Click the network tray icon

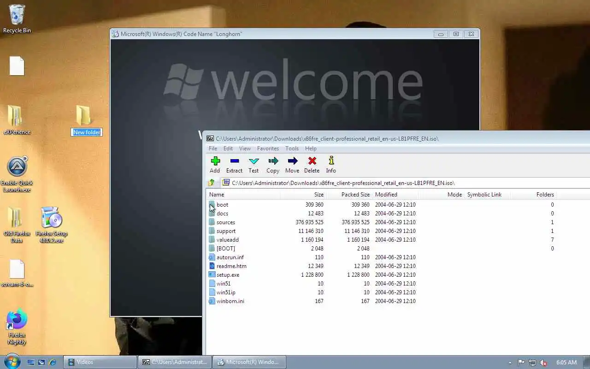(532, 363)
